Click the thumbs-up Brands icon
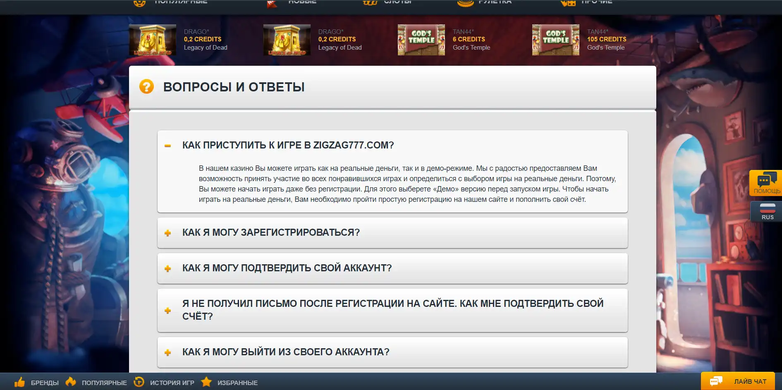 tap(19, 382)
